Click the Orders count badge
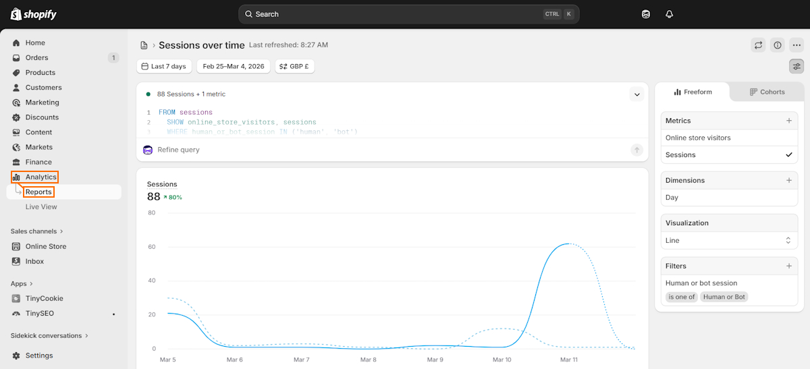 tap(113, 57)
